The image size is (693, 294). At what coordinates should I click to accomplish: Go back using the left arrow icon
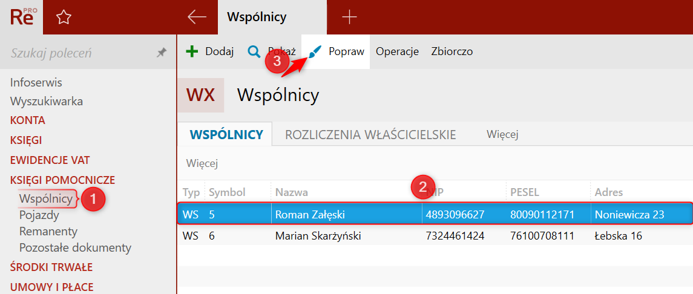197,17
